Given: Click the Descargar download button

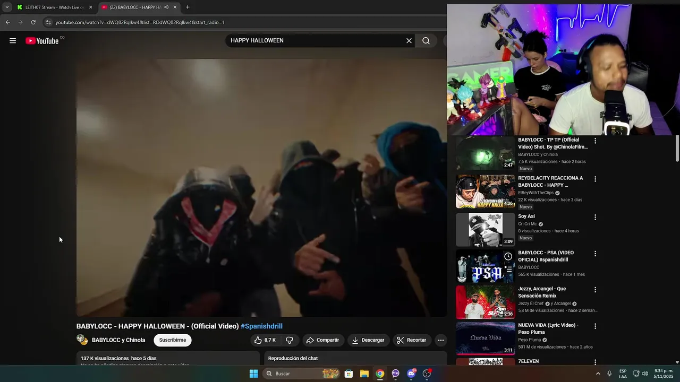Looking at the screenshot, I should 368,340.
